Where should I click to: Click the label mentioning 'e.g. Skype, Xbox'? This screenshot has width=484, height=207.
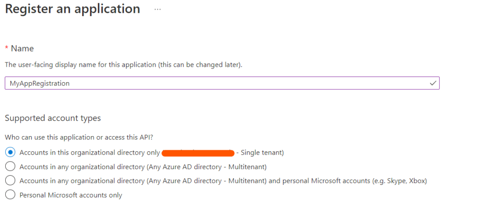click(223, 181)
